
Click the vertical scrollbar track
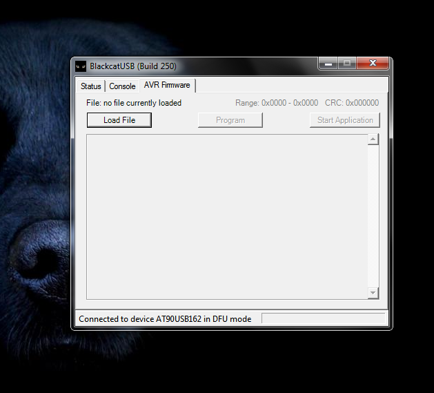(373, 216)
